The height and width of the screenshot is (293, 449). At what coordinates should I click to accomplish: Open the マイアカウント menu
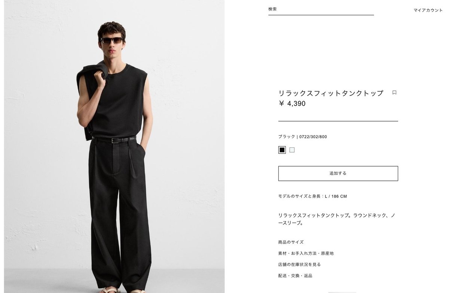[x=428, y=10]
